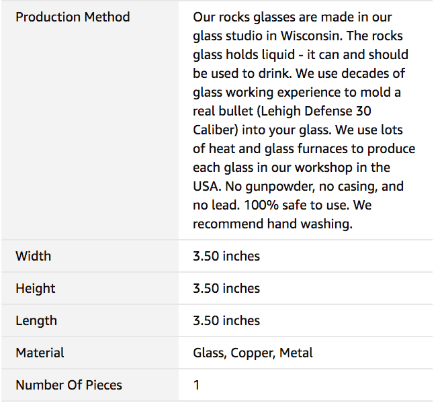The height and width of the screenshot is (403, 442).
Task: Click the Height value 3.50 inches
Action: click(x=226, y=288)
